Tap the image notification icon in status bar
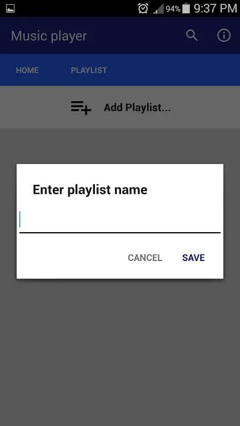 click(10, 9)
